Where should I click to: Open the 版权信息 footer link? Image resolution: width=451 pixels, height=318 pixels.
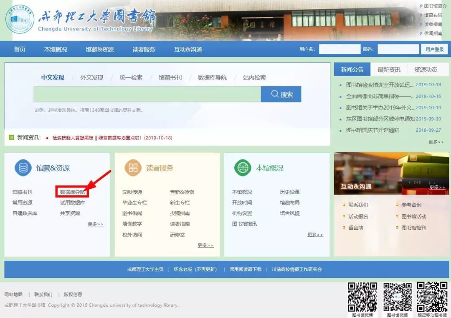(x=73, y=294)
